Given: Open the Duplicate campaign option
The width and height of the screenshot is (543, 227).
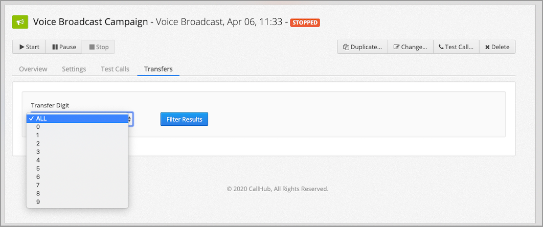Looking at the screenshot, I should tap(363, 47).
